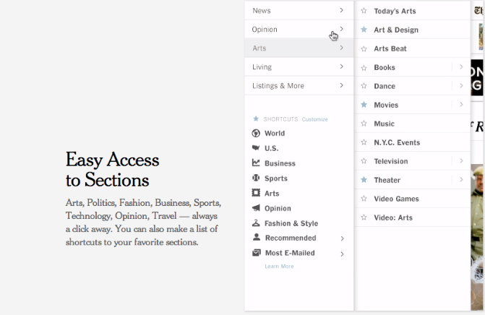
Task: Unstar the Theater section
Action: point(364,180)
